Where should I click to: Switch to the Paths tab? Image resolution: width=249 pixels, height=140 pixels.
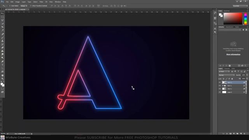[233, 68]
